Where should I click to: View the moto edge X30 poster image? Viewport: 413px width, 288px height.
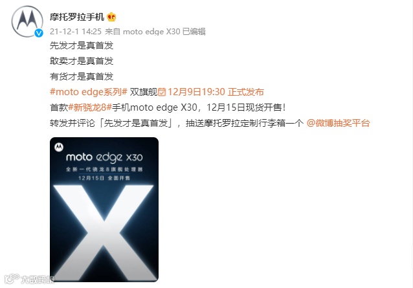104,210
